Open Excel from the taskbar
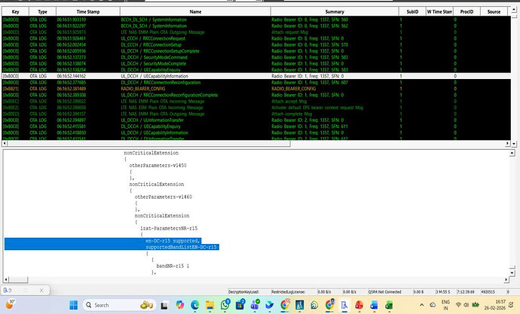The width and height of the screenshot is (520, 314). pyautogui.click(x=389, y=305)
